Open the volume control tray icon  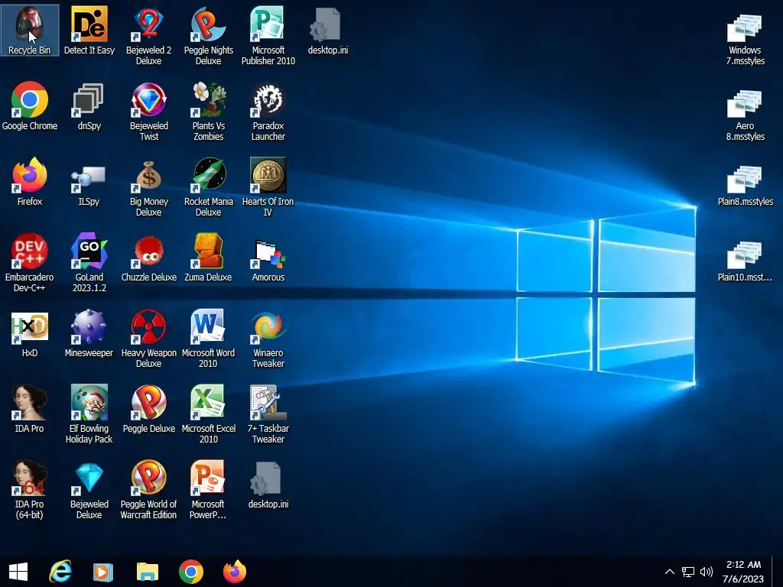pyautogui.click(x=706, y=572)
